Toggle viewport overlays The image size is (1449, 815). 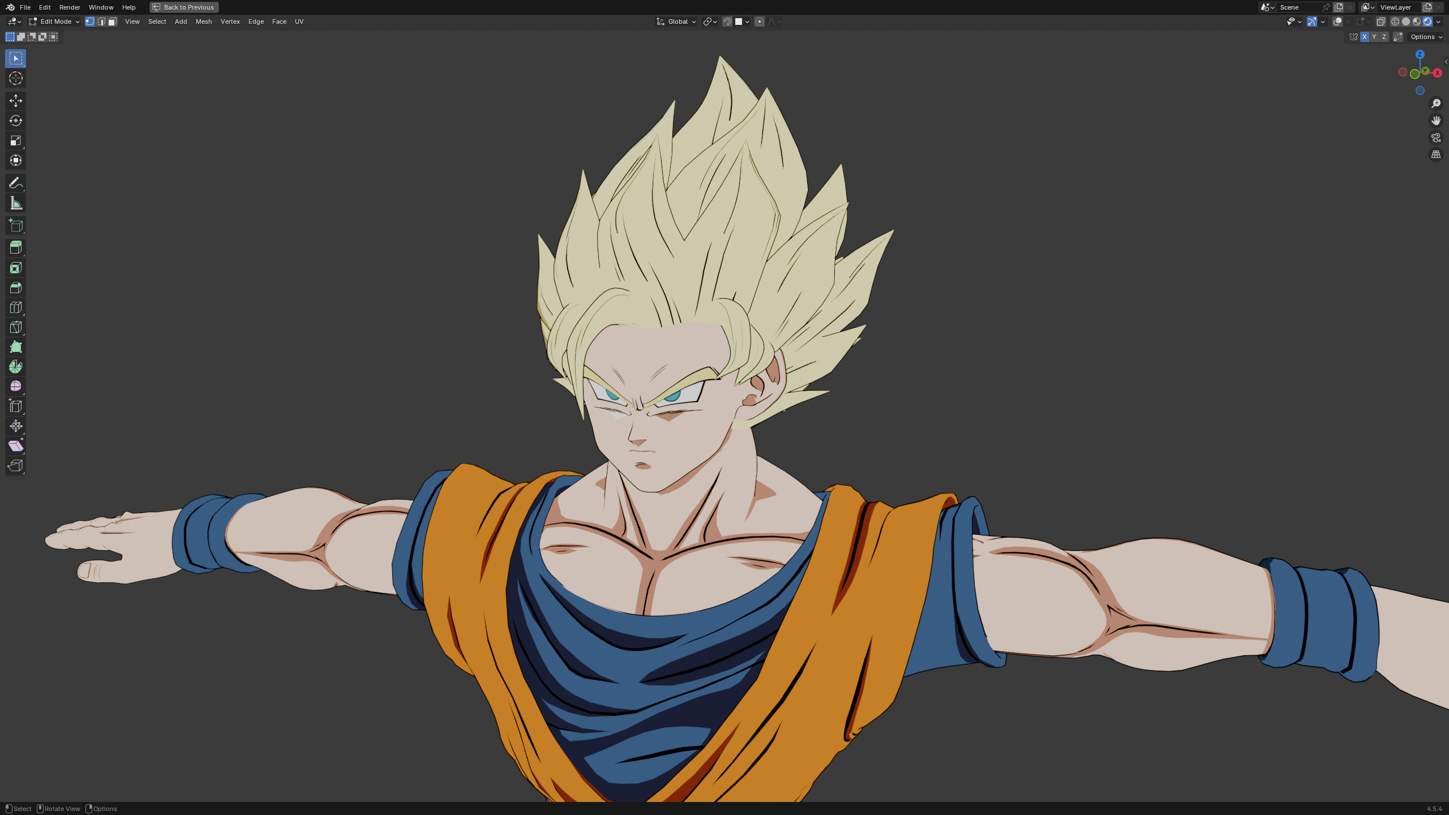pyautogui.click(x=1337, y=22)
